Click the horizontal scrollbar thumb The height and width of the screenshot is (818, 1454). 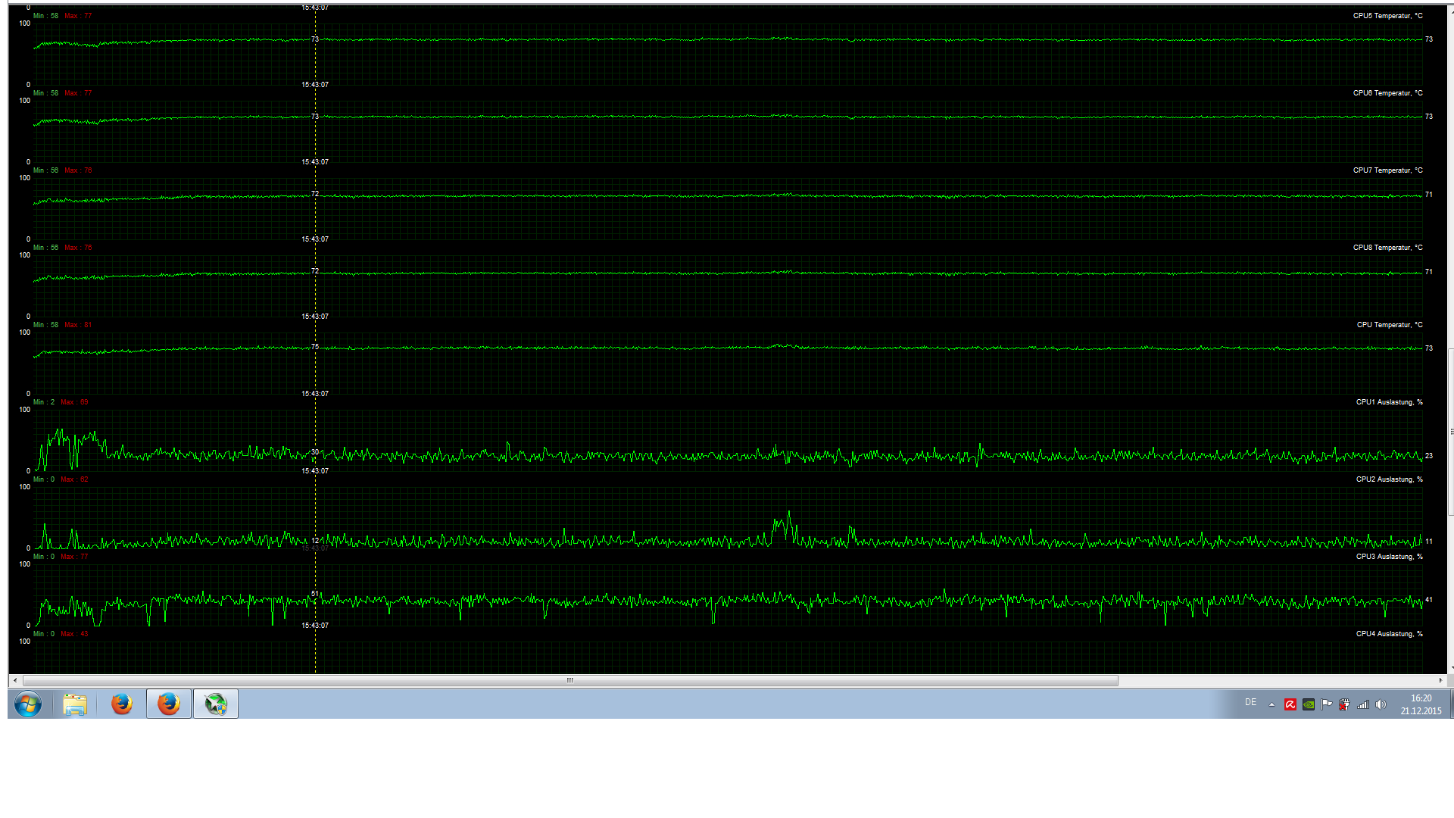click(569, 680)
